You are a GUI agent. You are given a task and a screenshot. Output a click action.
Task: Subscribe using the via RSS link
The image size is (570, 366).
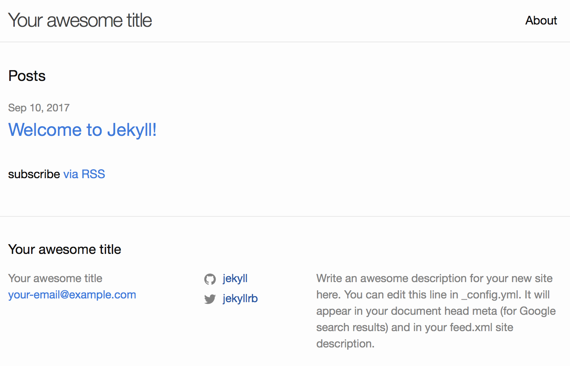(84, 174)
